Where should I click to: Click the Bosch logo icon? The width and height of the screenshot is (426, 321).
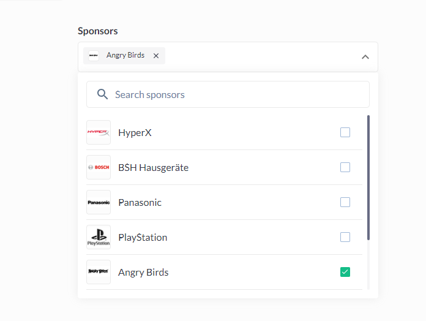pyautogui.click(x=99, y=167)
